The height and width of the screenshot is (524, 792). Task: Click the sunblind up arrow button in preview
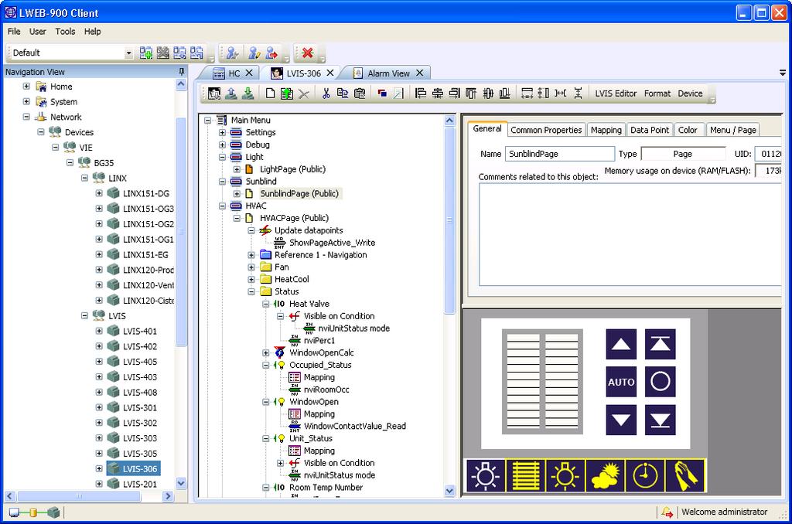tap(621, 344)
